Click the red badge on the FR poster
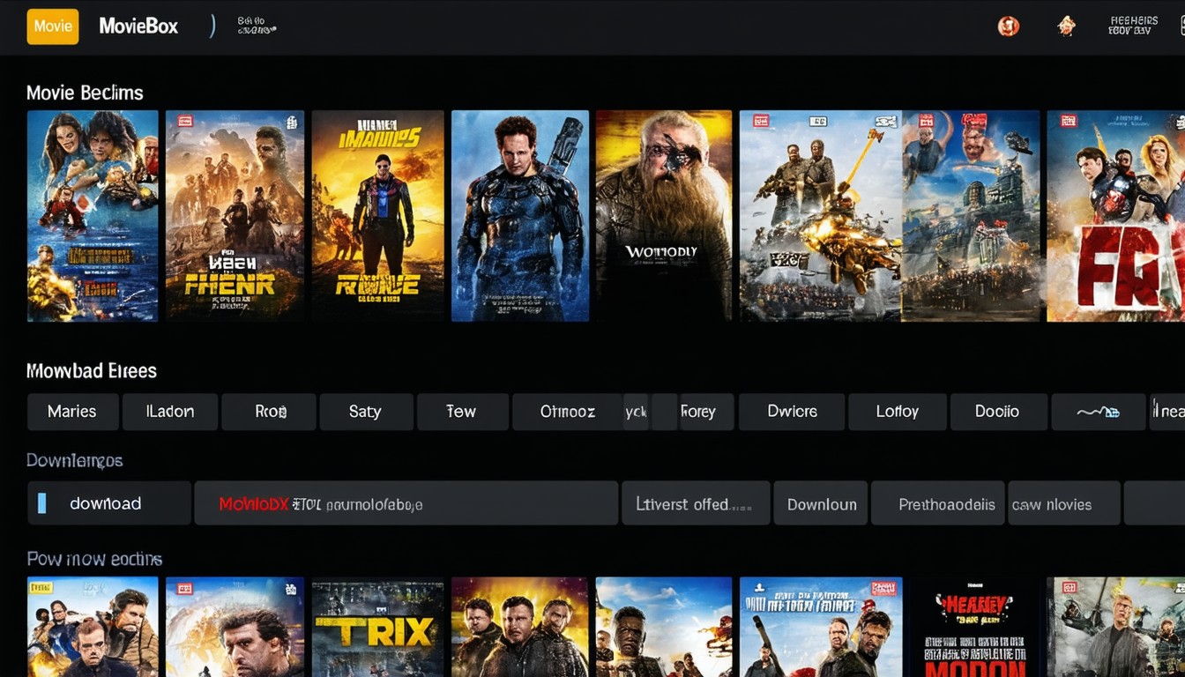The width and height of the screenshot is (1185, 677). click(x=1069, y=122)
